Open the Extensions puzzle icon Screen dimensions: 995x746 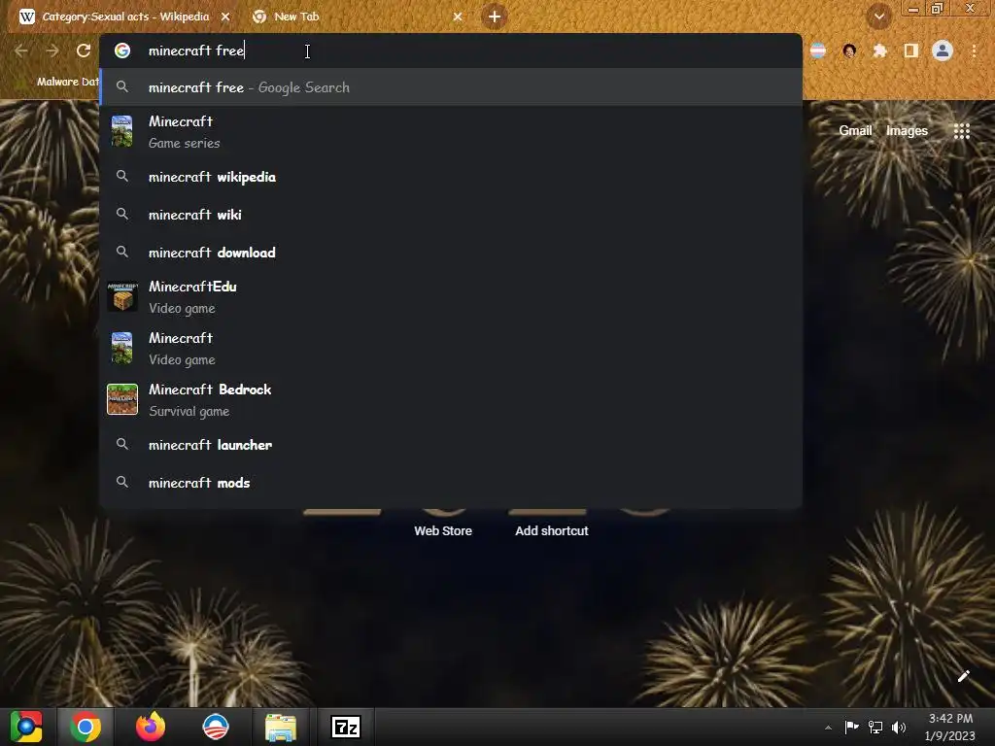pos(880,51)
